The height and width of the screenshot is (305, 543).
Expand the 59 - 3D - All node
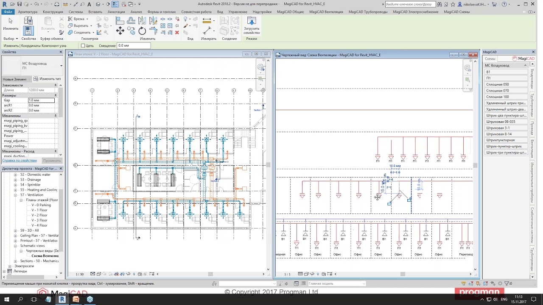(x=16, y=230)
